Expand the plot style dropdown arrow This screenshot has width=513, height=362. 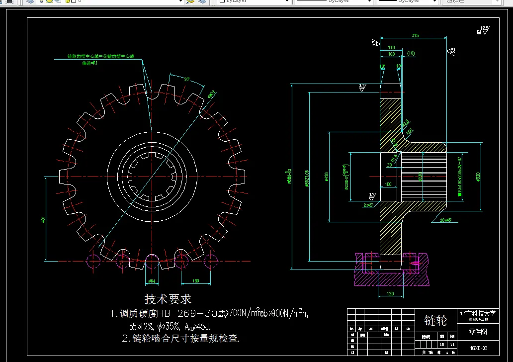coord(497,1)
